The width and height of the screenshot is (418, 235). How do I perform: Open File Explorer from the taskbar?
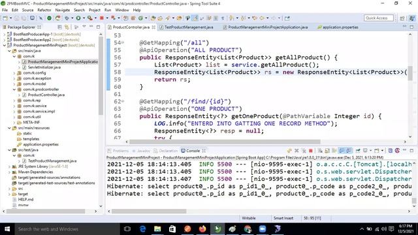click(157, 229)
